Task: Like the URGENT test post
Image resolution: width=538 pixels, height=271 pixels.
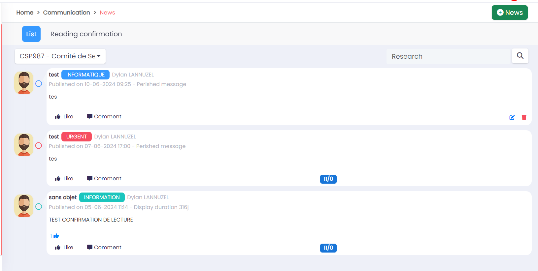Action: pos(64,178)
